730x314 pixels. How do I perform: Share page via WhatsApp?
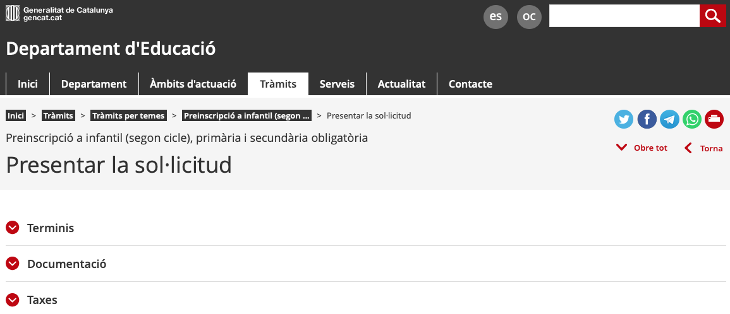692,119
